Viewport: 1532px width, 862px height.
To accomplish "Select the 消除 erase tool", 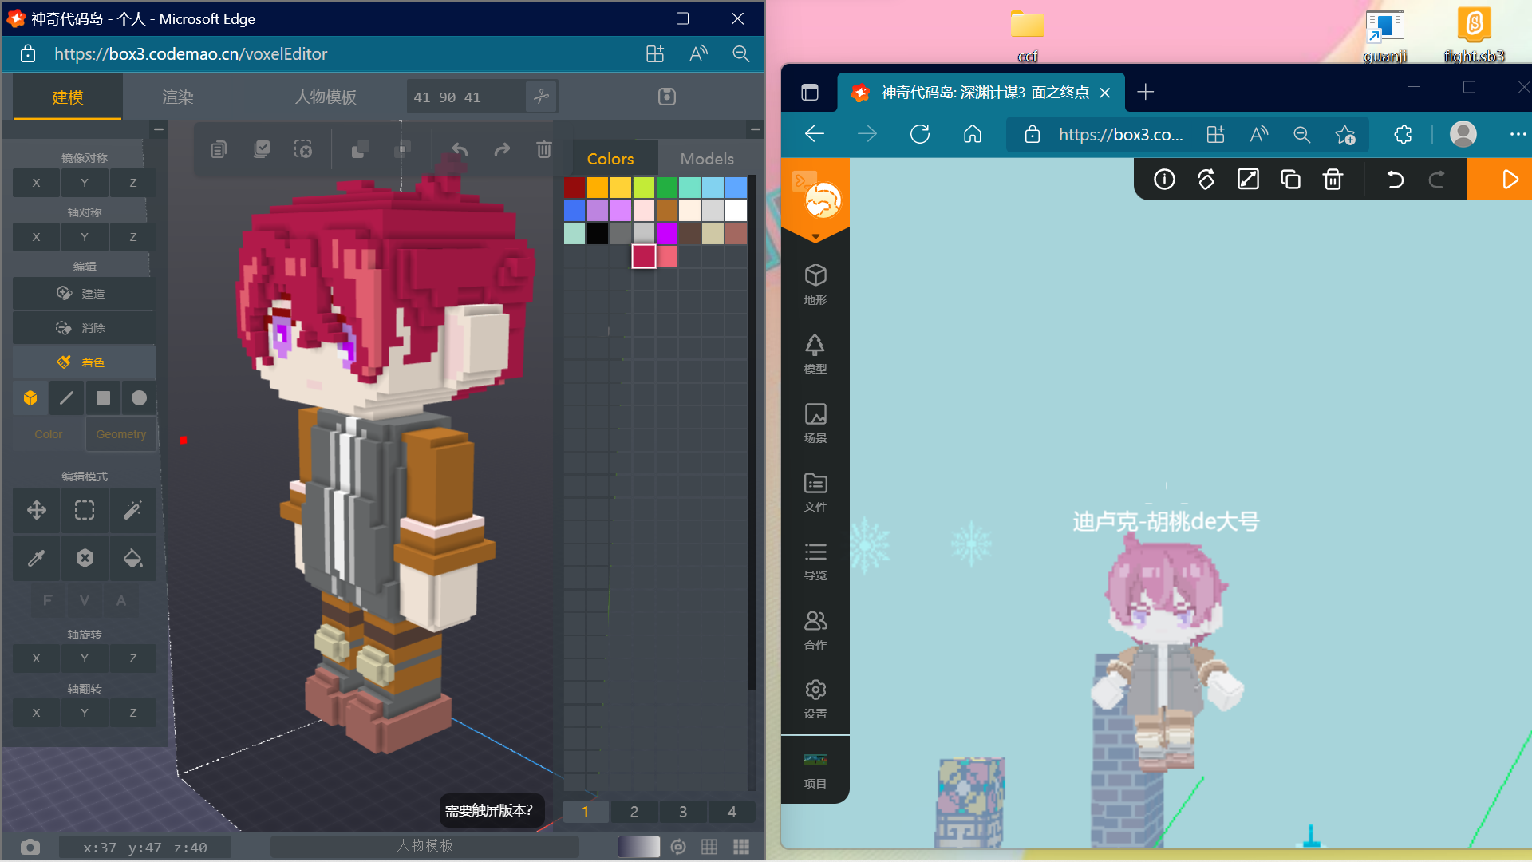I will pyautogui.click(x=84, y=328).
